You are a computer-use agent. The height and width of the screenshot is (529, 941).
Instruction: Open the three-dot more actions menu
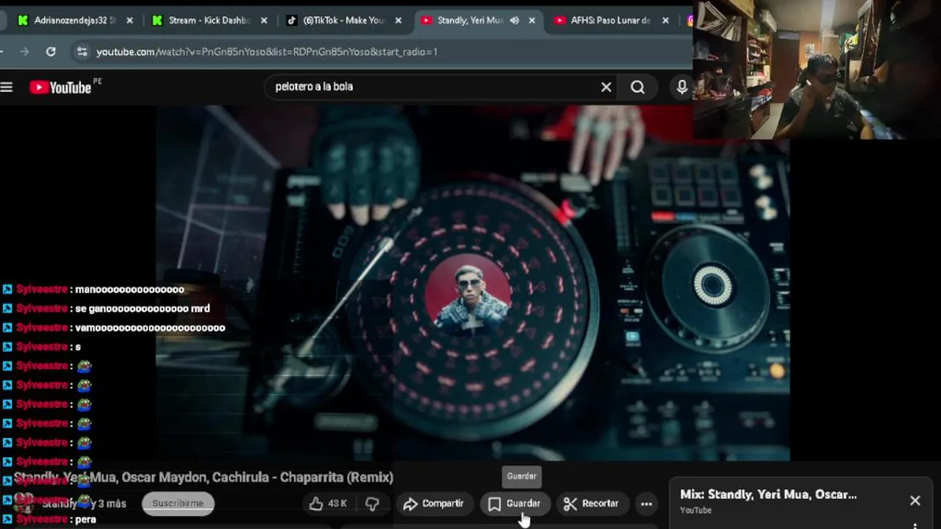coord(646,503)
